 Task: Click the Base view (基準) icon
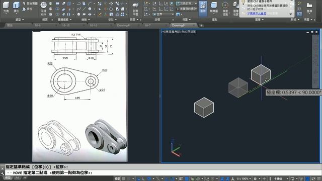point(309,7)
